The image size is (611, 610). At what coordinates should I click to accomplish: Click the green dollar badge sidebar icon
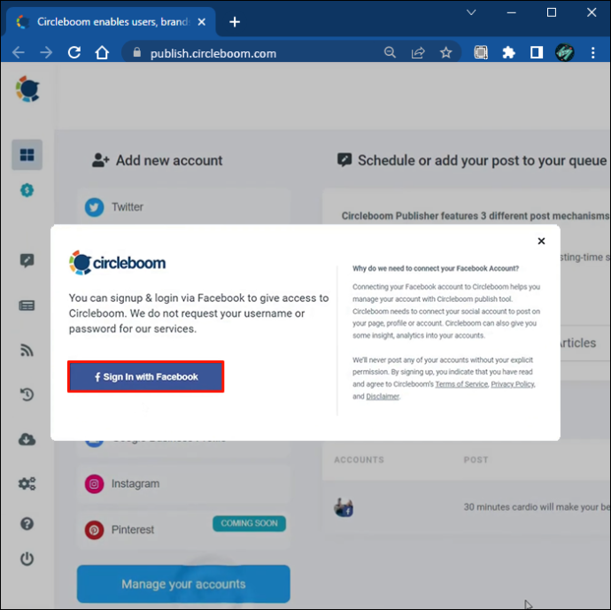pos(27,190)
